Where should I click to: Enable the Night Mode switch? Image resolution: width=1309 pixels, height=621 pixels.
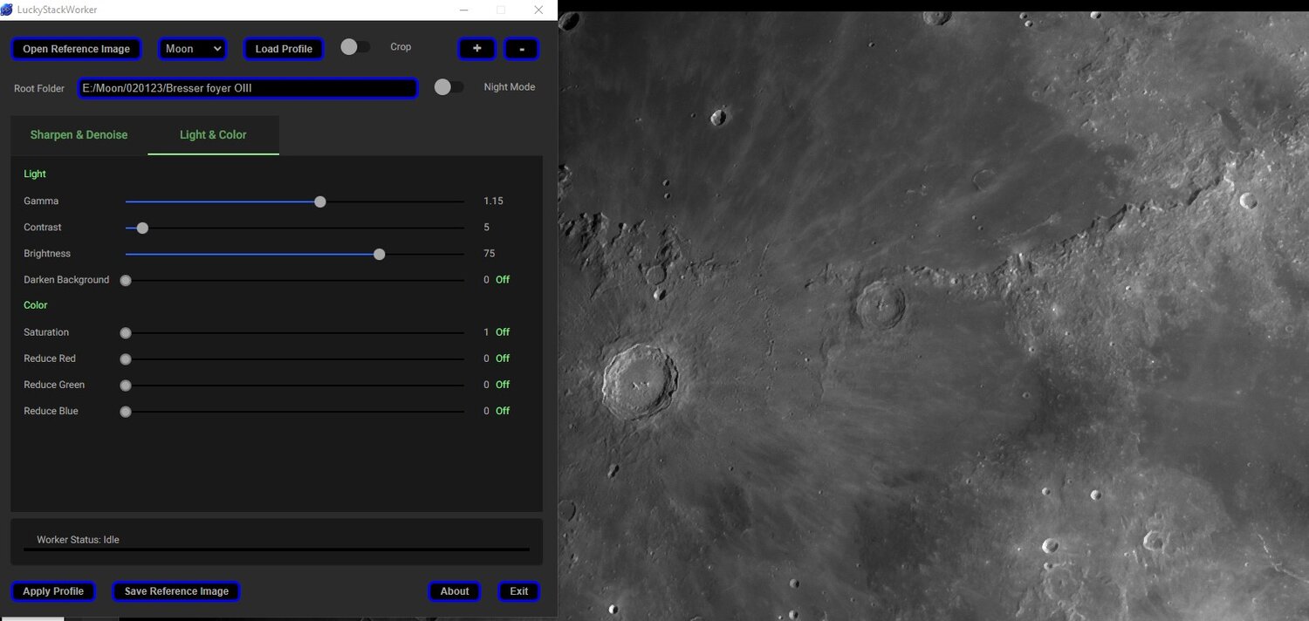tap(449, 87)
